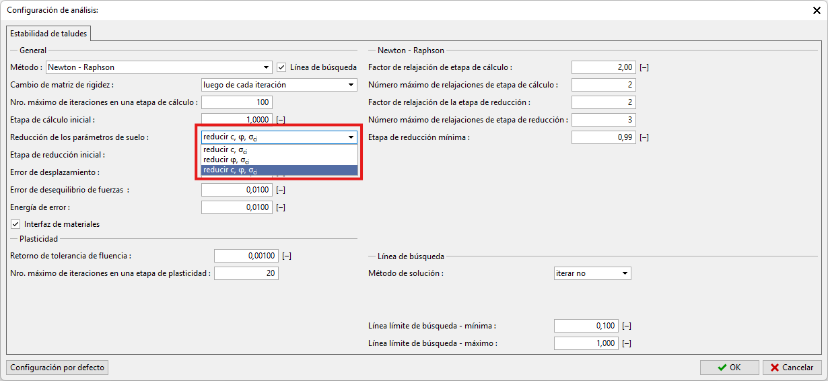828x381 pixels.
Task: Click Número máximo de relajaciones de reducción field
Action: 603,120
